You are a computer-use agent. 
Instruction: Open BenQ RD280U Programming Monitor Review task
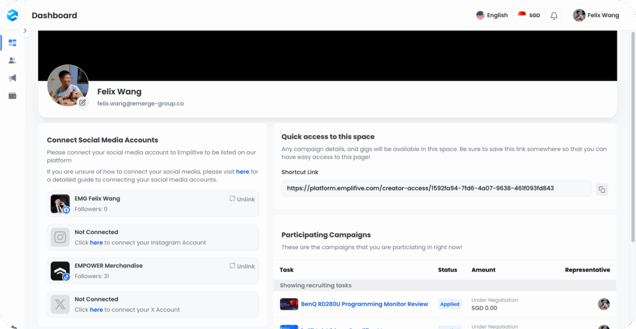364,304
